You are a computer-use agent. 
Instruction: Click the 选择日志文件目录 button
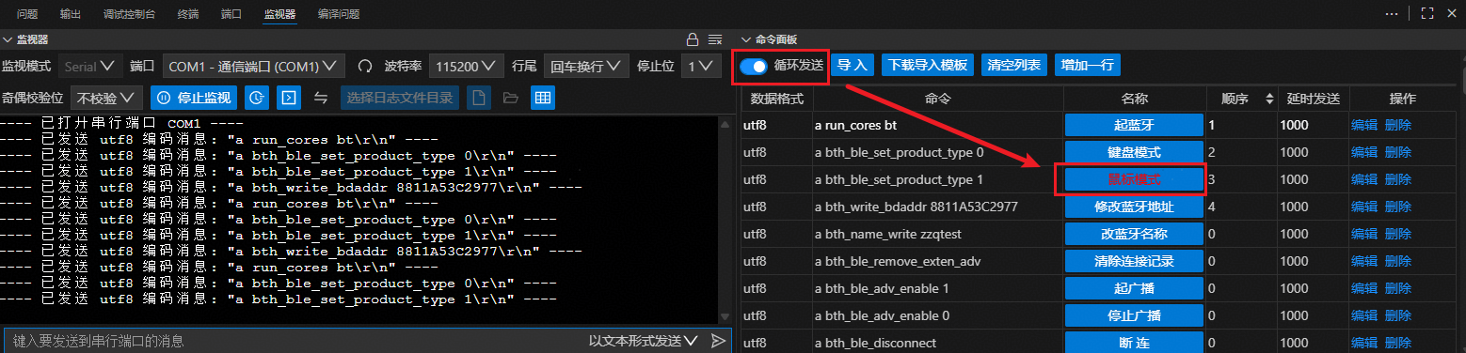click(x=399, y=98)
